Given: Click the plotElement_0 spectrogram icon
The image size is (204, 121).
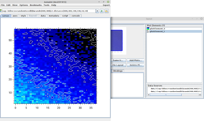Looking at the screenshot, I should [148, 29].
